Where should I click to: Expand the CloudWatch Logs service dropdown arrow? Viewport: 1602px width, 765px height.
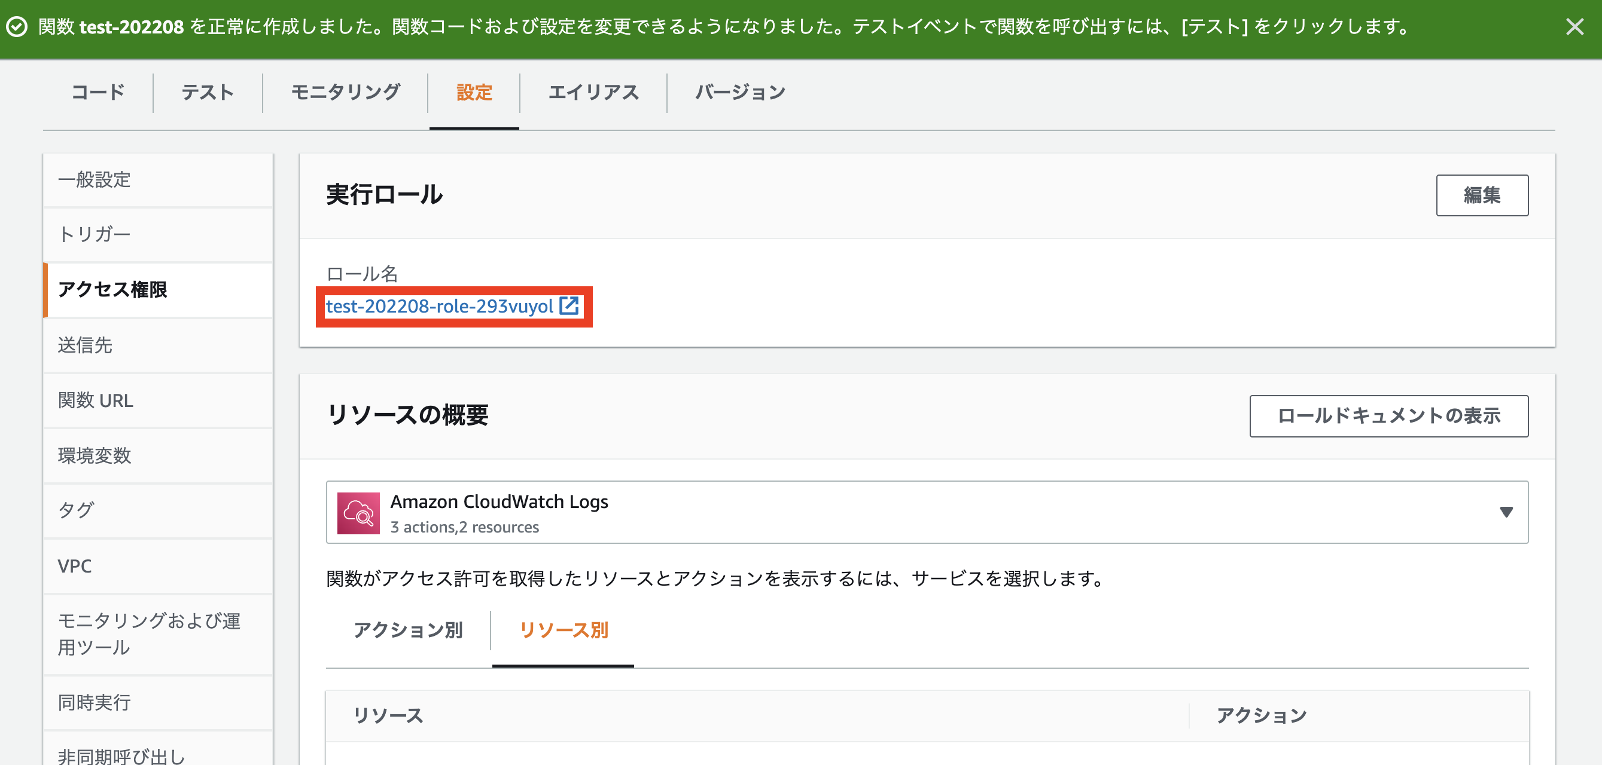pyautogui.click(x=1506, y=512)
